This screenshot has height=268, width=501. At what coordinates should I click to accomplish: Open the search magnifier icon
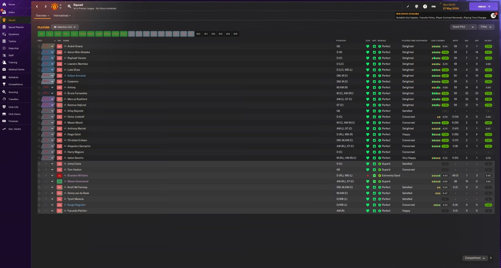coord(69,6)
